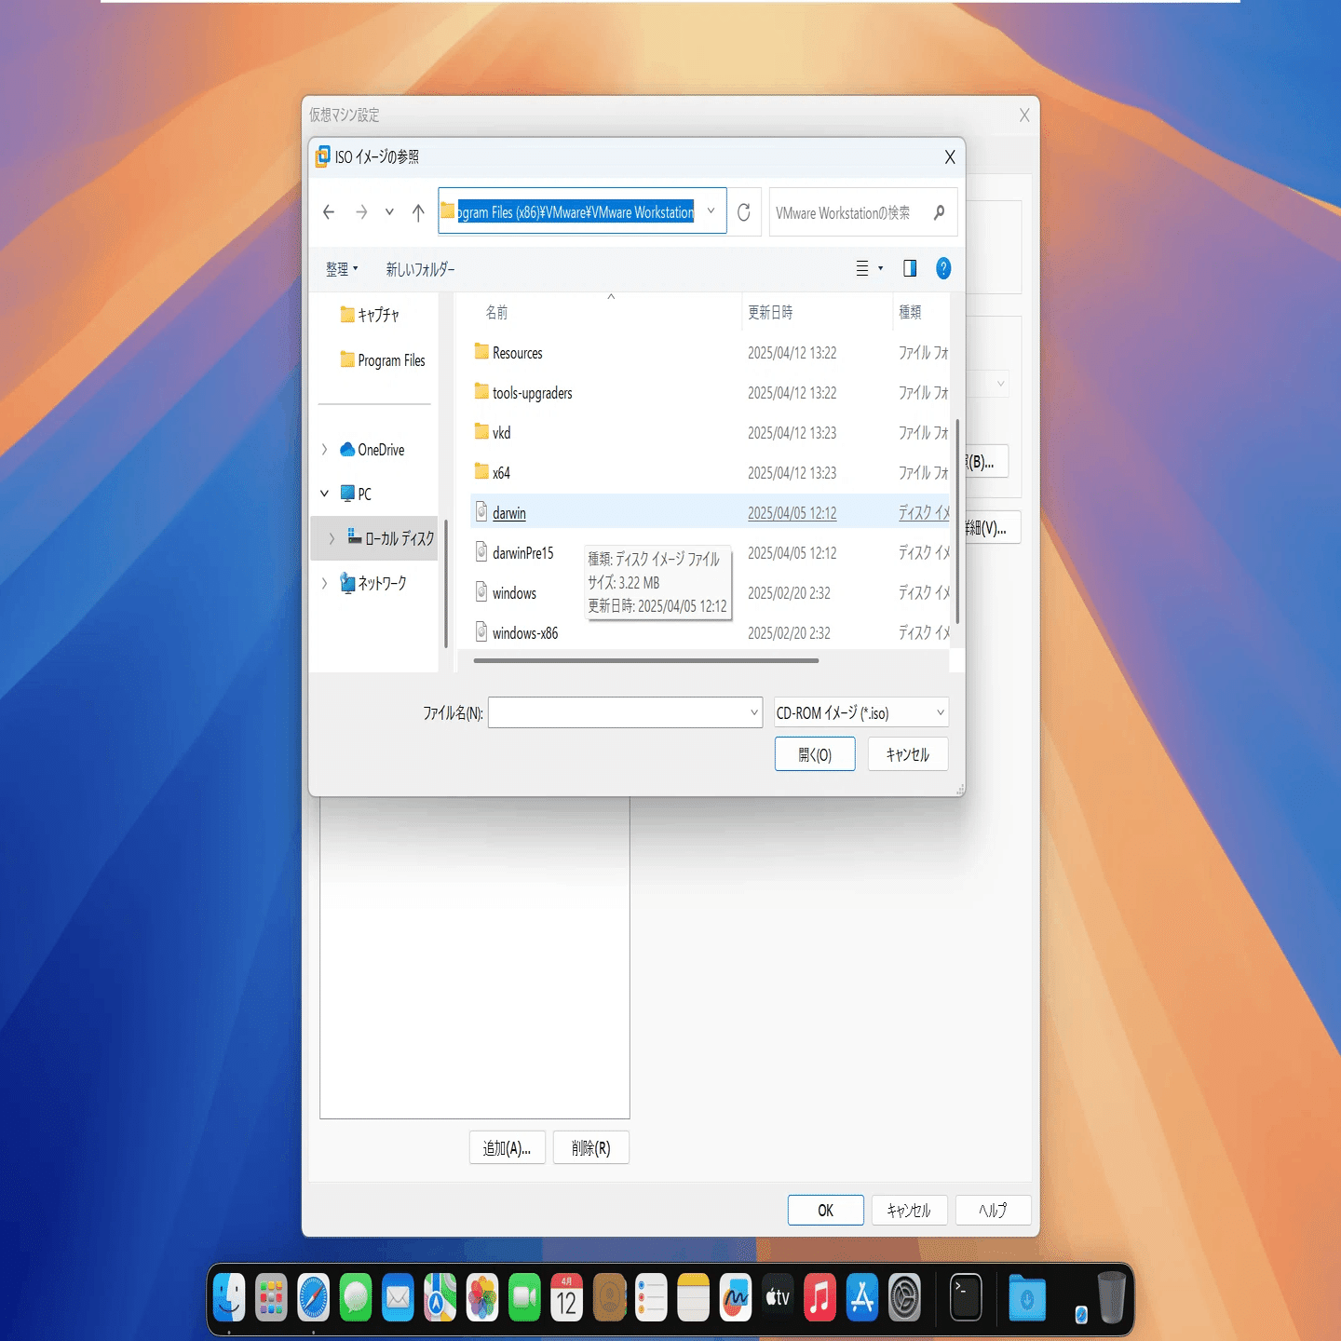Select the darwinPre15 ISO image
The height and width of the screenshot is (1341, 1341).
521,552
